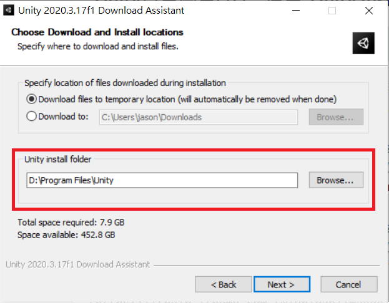Select the Download to radio button
389x303 pixels.
click(31, 116)
